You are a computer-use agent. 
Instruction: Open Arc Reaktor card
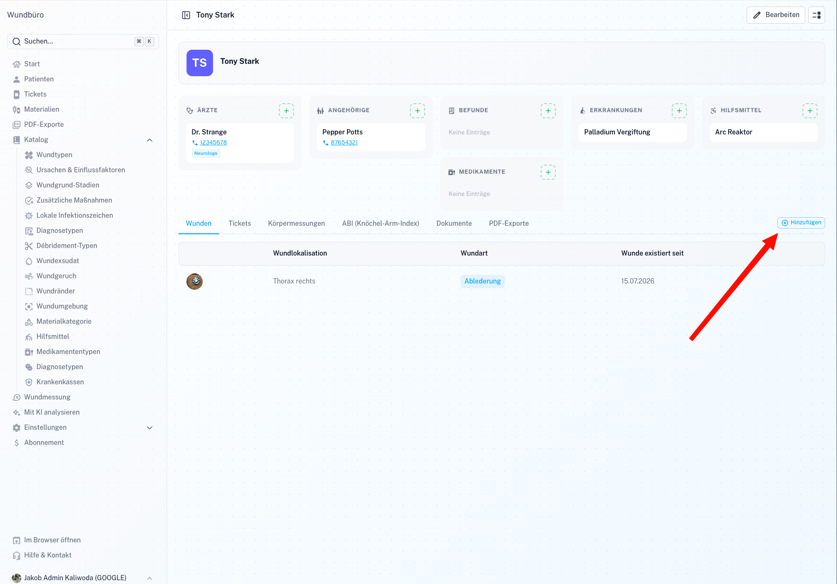(x=763, y=133)
